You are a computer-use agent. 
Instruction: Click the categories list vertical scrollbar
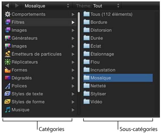pyautogui.click(x=79, y=52)
